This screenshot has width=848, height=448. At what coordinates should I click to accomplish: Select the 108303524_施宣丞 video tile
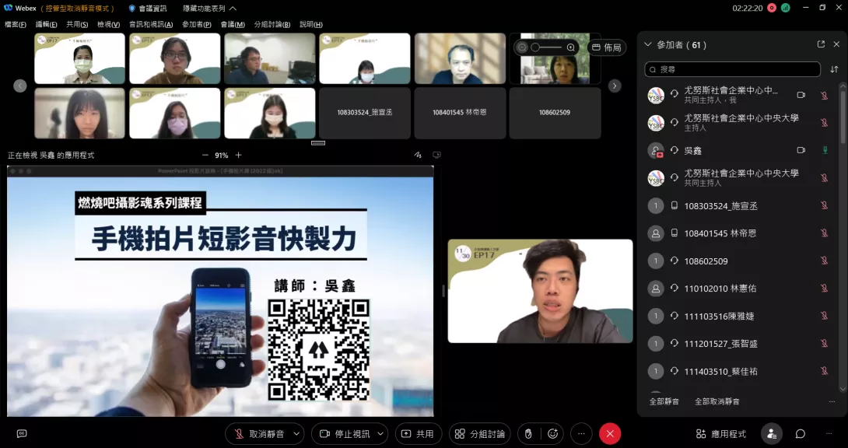coord(365,113)
